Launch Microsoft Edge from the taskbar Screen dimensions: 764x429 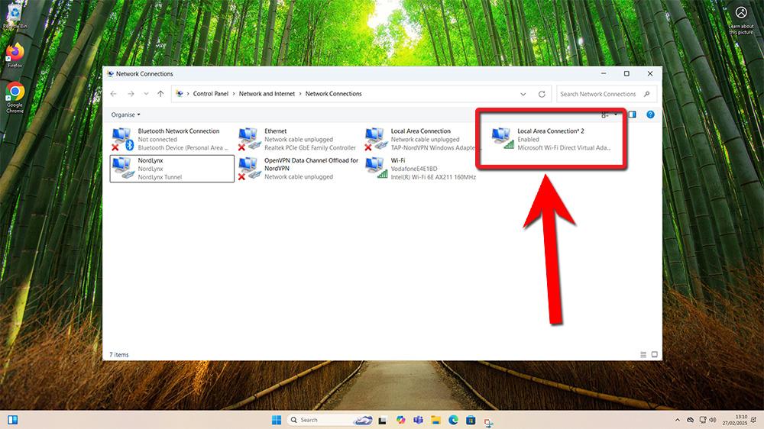pos(453,420)
